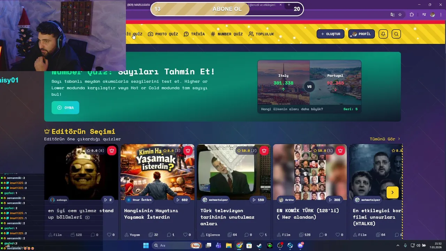
Task: Open a new browser tab with plus
Action: coord(289,5)
